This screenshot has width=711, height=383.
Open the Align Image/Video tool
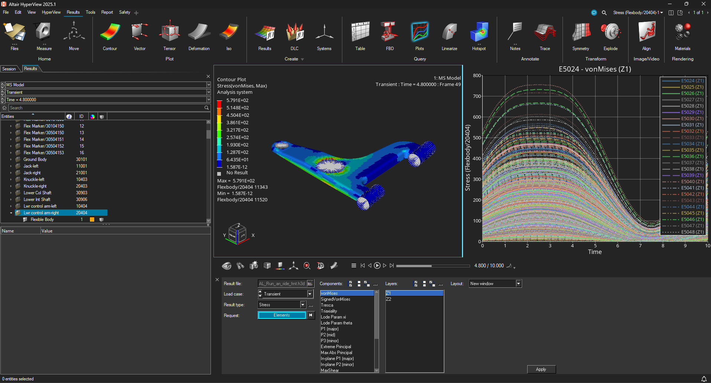(646, 36)
